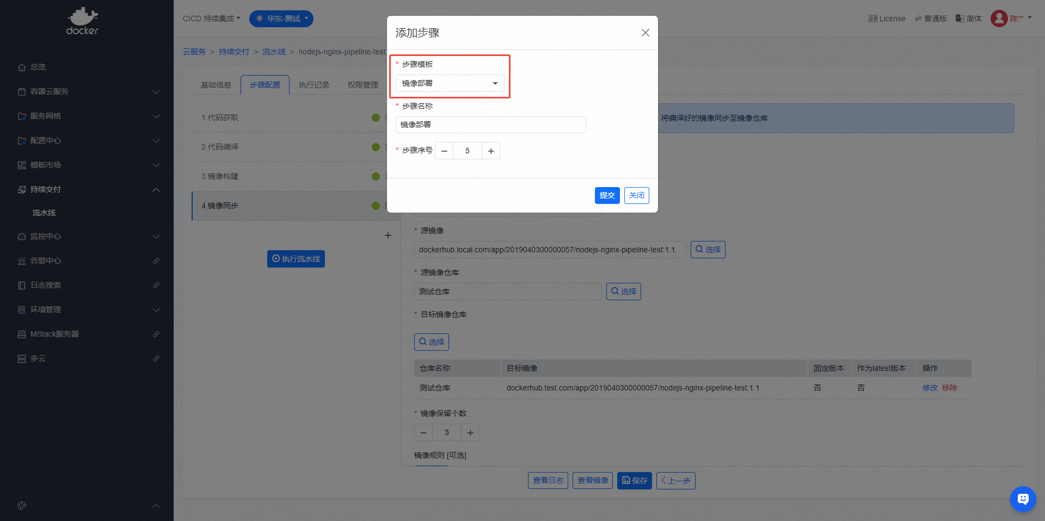Click the theme palette icon at sidebar bottom
The width and height of the screenshot is (1045, 521).
tap(22, 506)
